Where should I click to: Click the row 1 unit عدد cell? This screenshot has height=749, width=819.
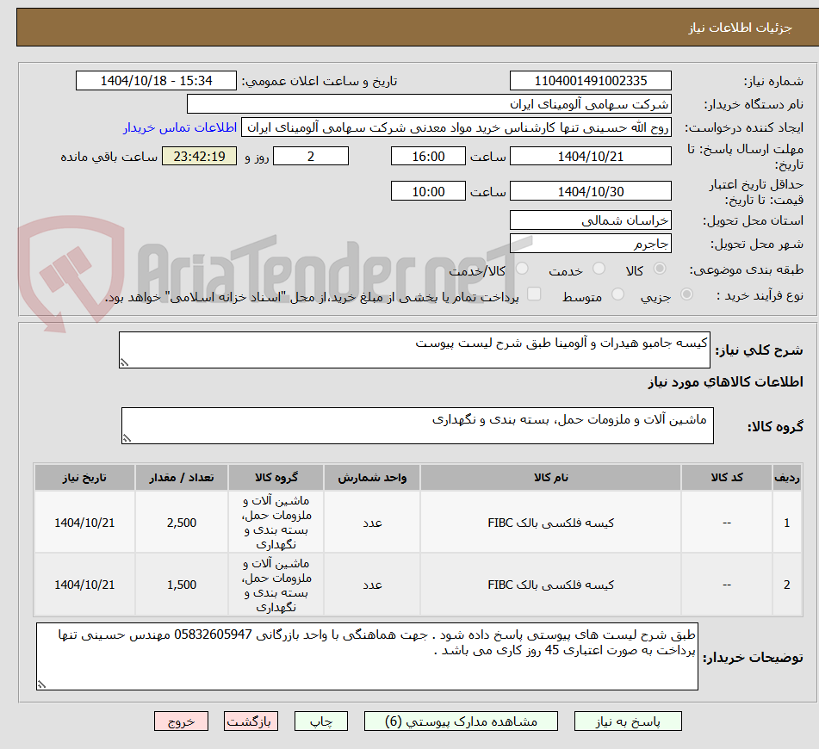372,523
